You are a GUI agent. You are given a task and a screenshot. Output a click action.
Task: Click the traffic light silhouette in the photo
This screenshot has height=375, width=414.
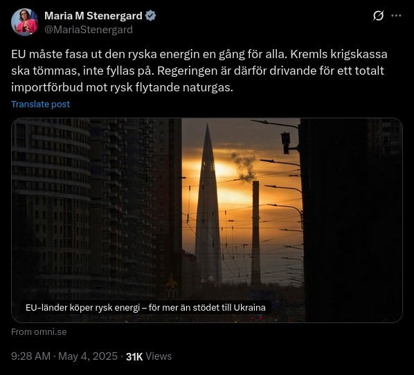[x=286, y=143]
